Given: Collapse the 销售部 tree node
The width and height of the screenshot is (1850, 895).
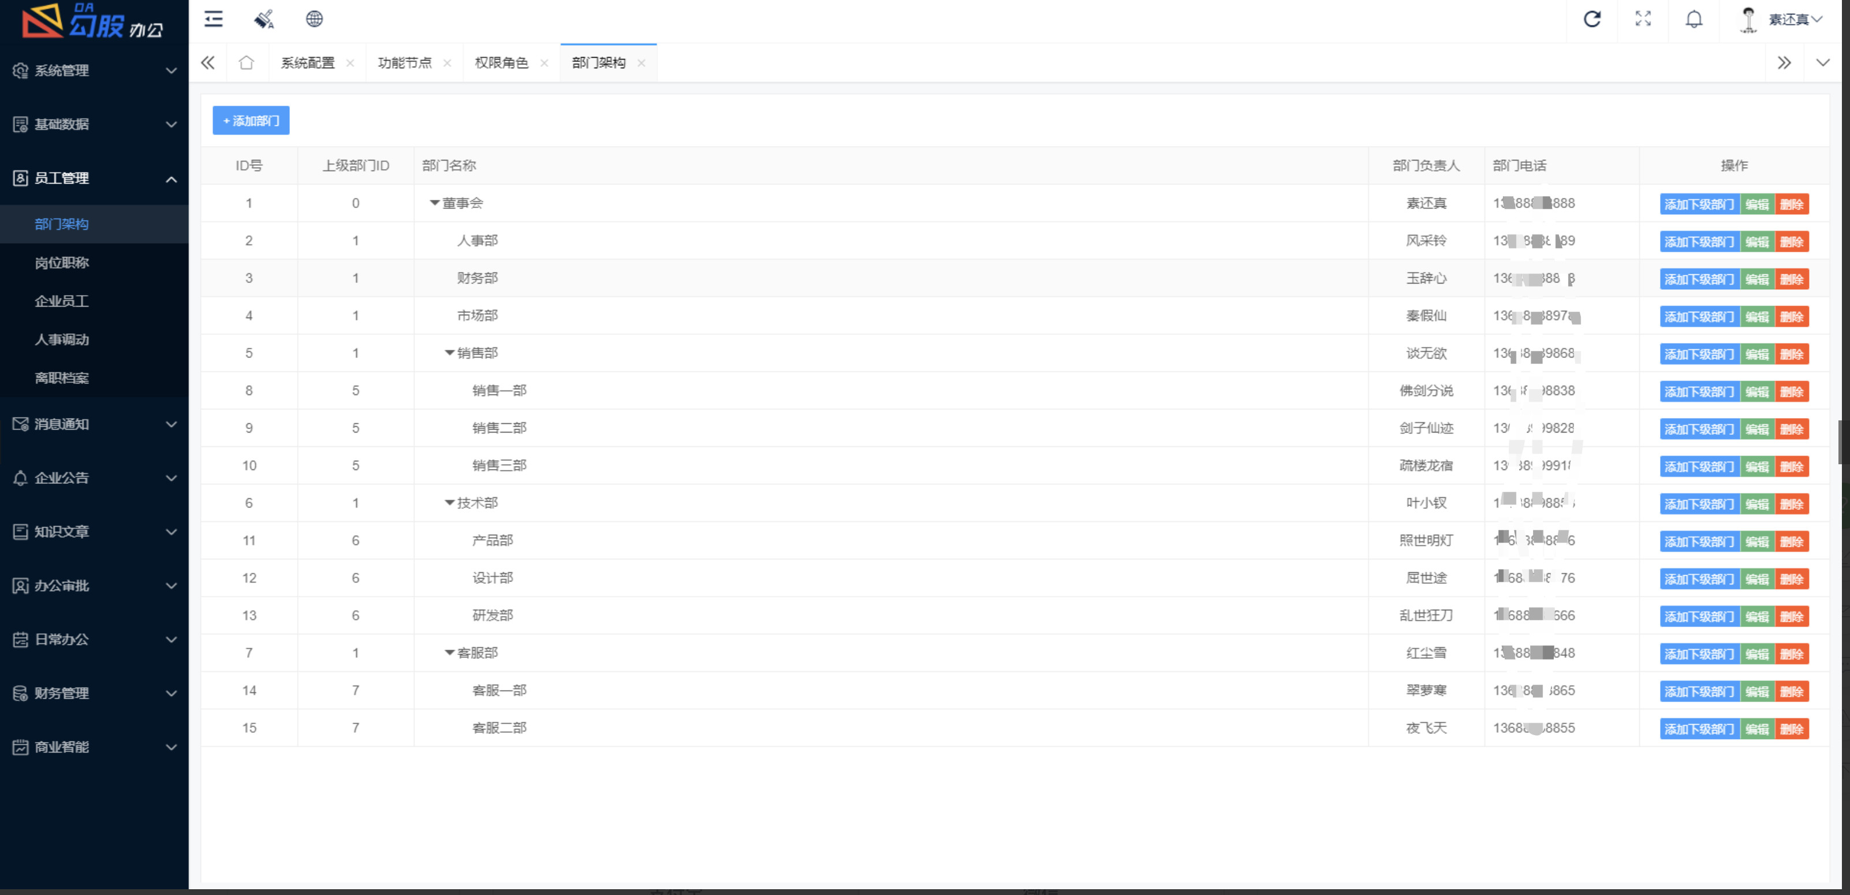Looking at the screenshot, I should [x=450, y=353].
